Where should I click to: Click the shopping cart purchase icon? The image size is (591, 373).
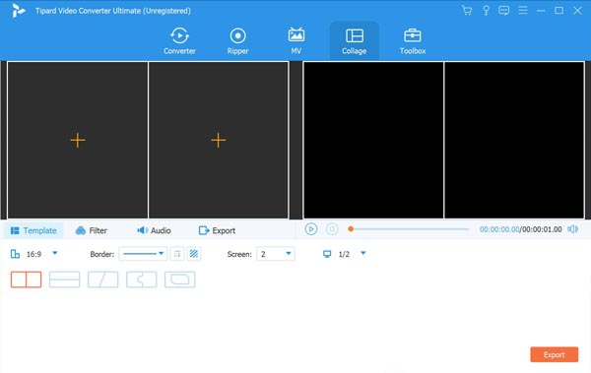(467, 11)
